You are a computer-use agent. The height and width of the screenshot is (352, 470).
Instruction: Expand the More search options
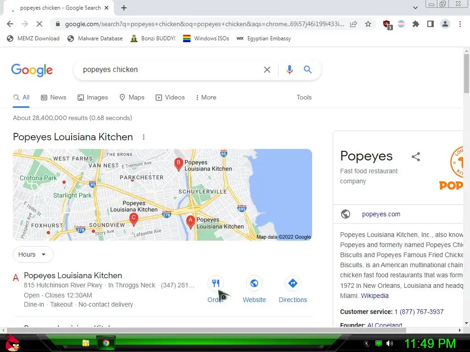[206, 97]
